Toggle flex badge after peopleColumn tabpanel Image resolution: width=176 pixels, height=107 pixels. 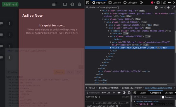[146, 45]
